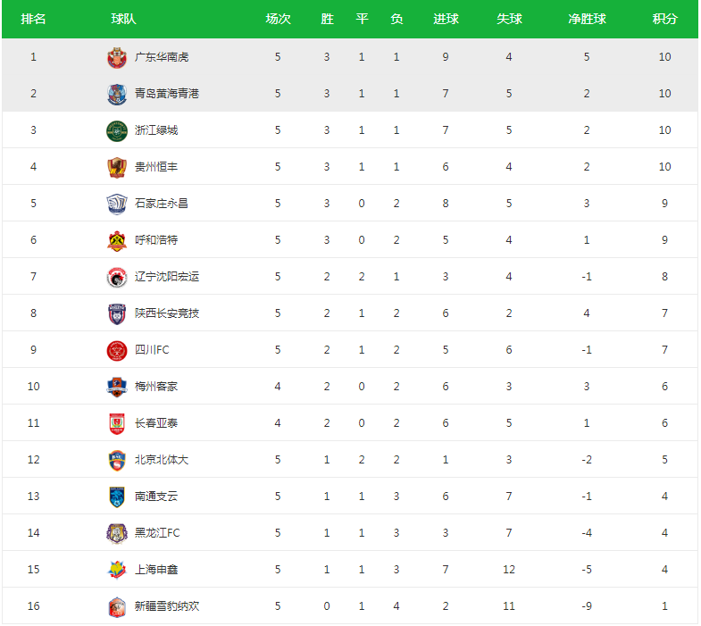Select the 南通支云 table row
The height and width of the screenshot is (626, 701).
[350, 497]
